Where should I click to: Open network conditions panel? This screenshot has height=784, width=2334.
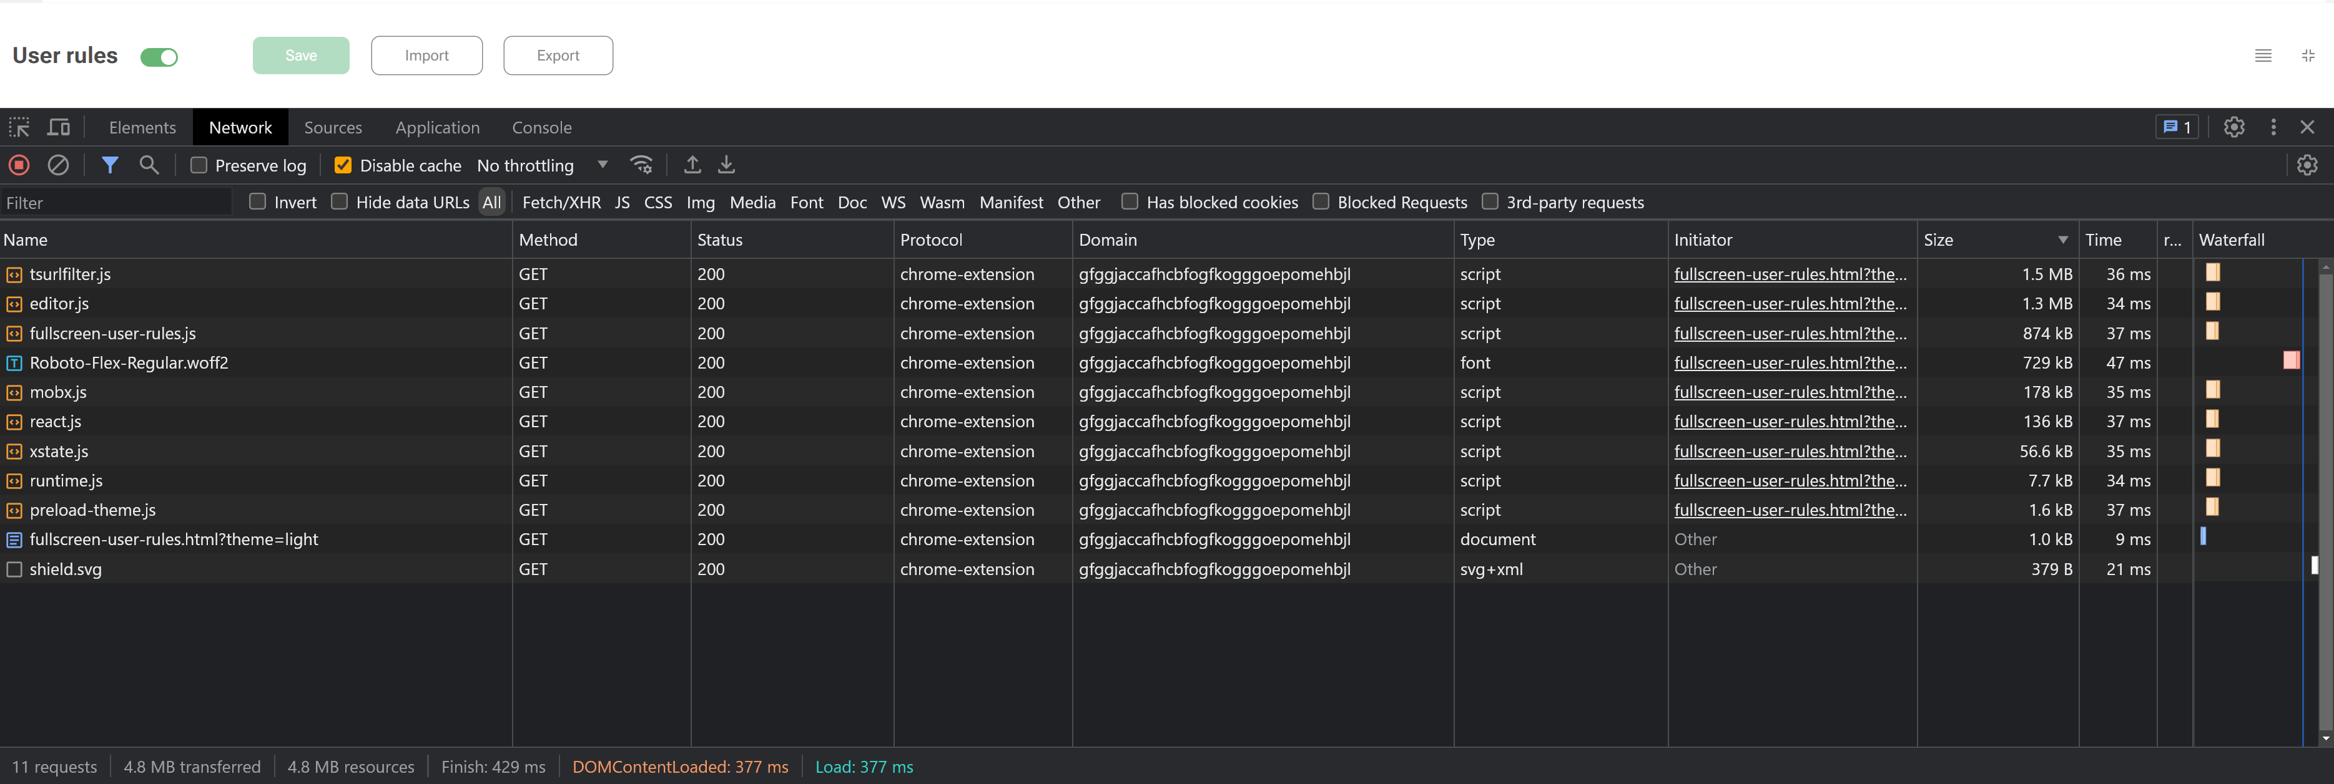click(x=641, y=165)
